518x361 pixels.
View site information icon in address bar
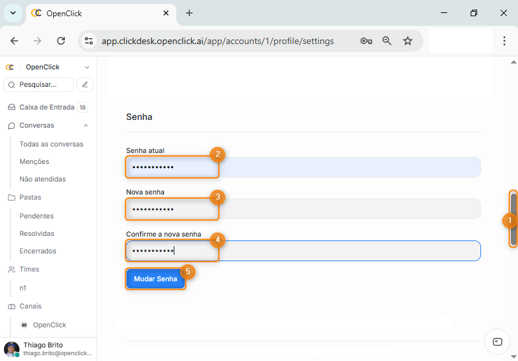(89, 41)
